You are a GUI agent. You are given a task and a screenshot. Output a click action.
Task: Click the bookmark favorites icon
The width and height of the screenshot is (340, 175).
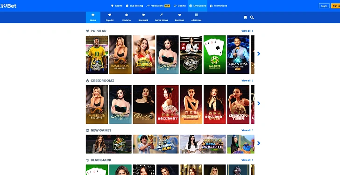246,17
